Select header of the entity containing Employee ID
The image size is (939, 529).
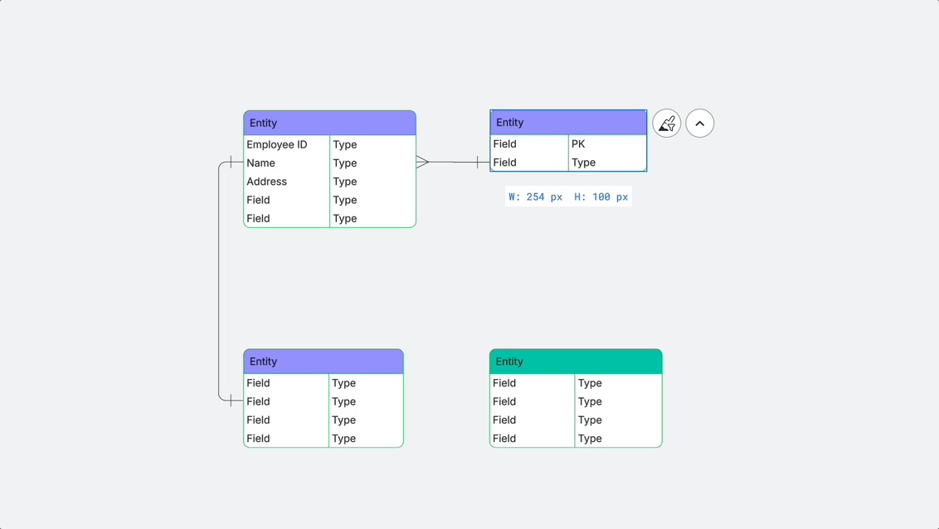[x=329, y=124]
